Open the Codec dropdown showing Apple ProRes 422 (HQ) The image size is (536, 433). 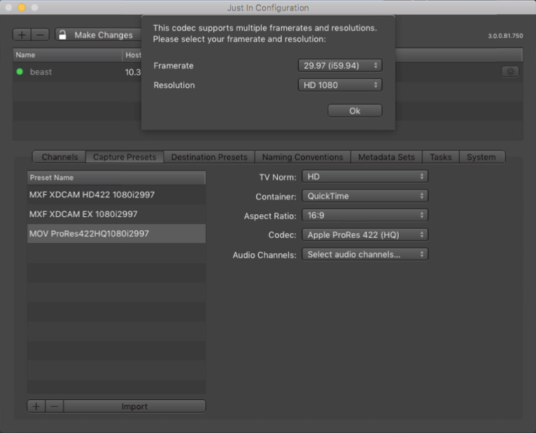tap(365, 235)
